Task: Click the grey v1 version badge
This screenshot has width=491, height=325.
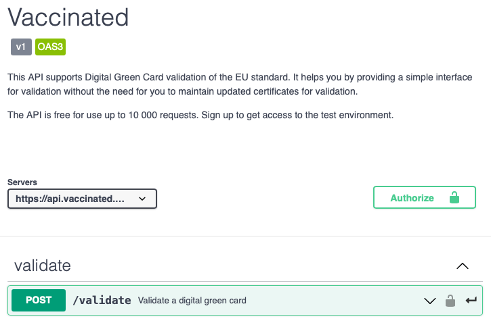Action: (x=21, y=47)
